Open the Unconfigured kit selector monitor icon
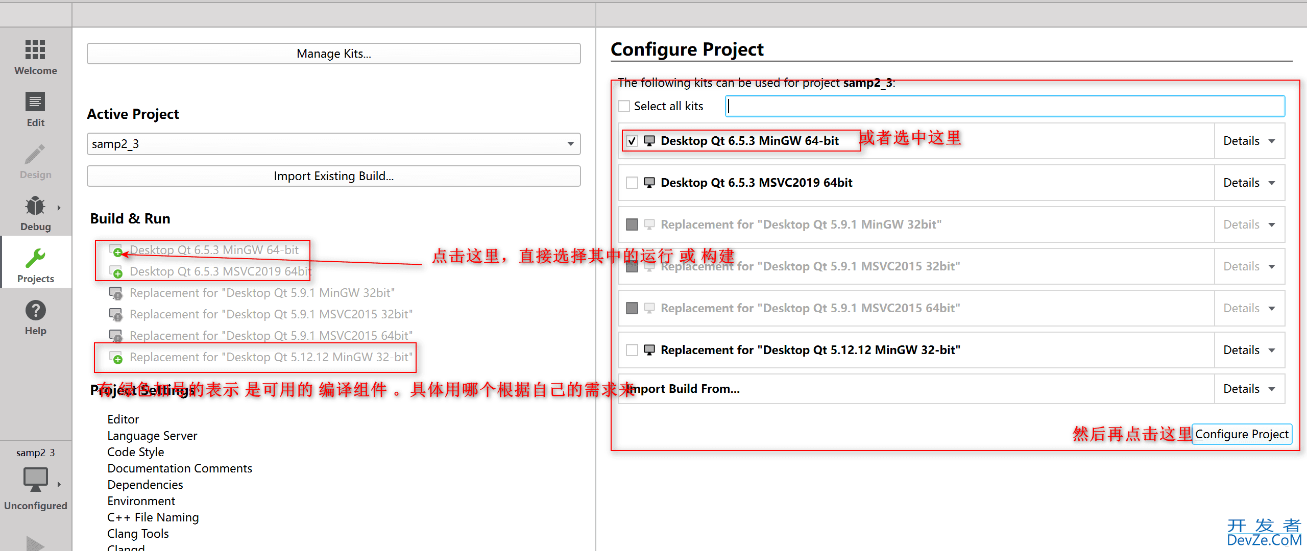 point(35,480)
